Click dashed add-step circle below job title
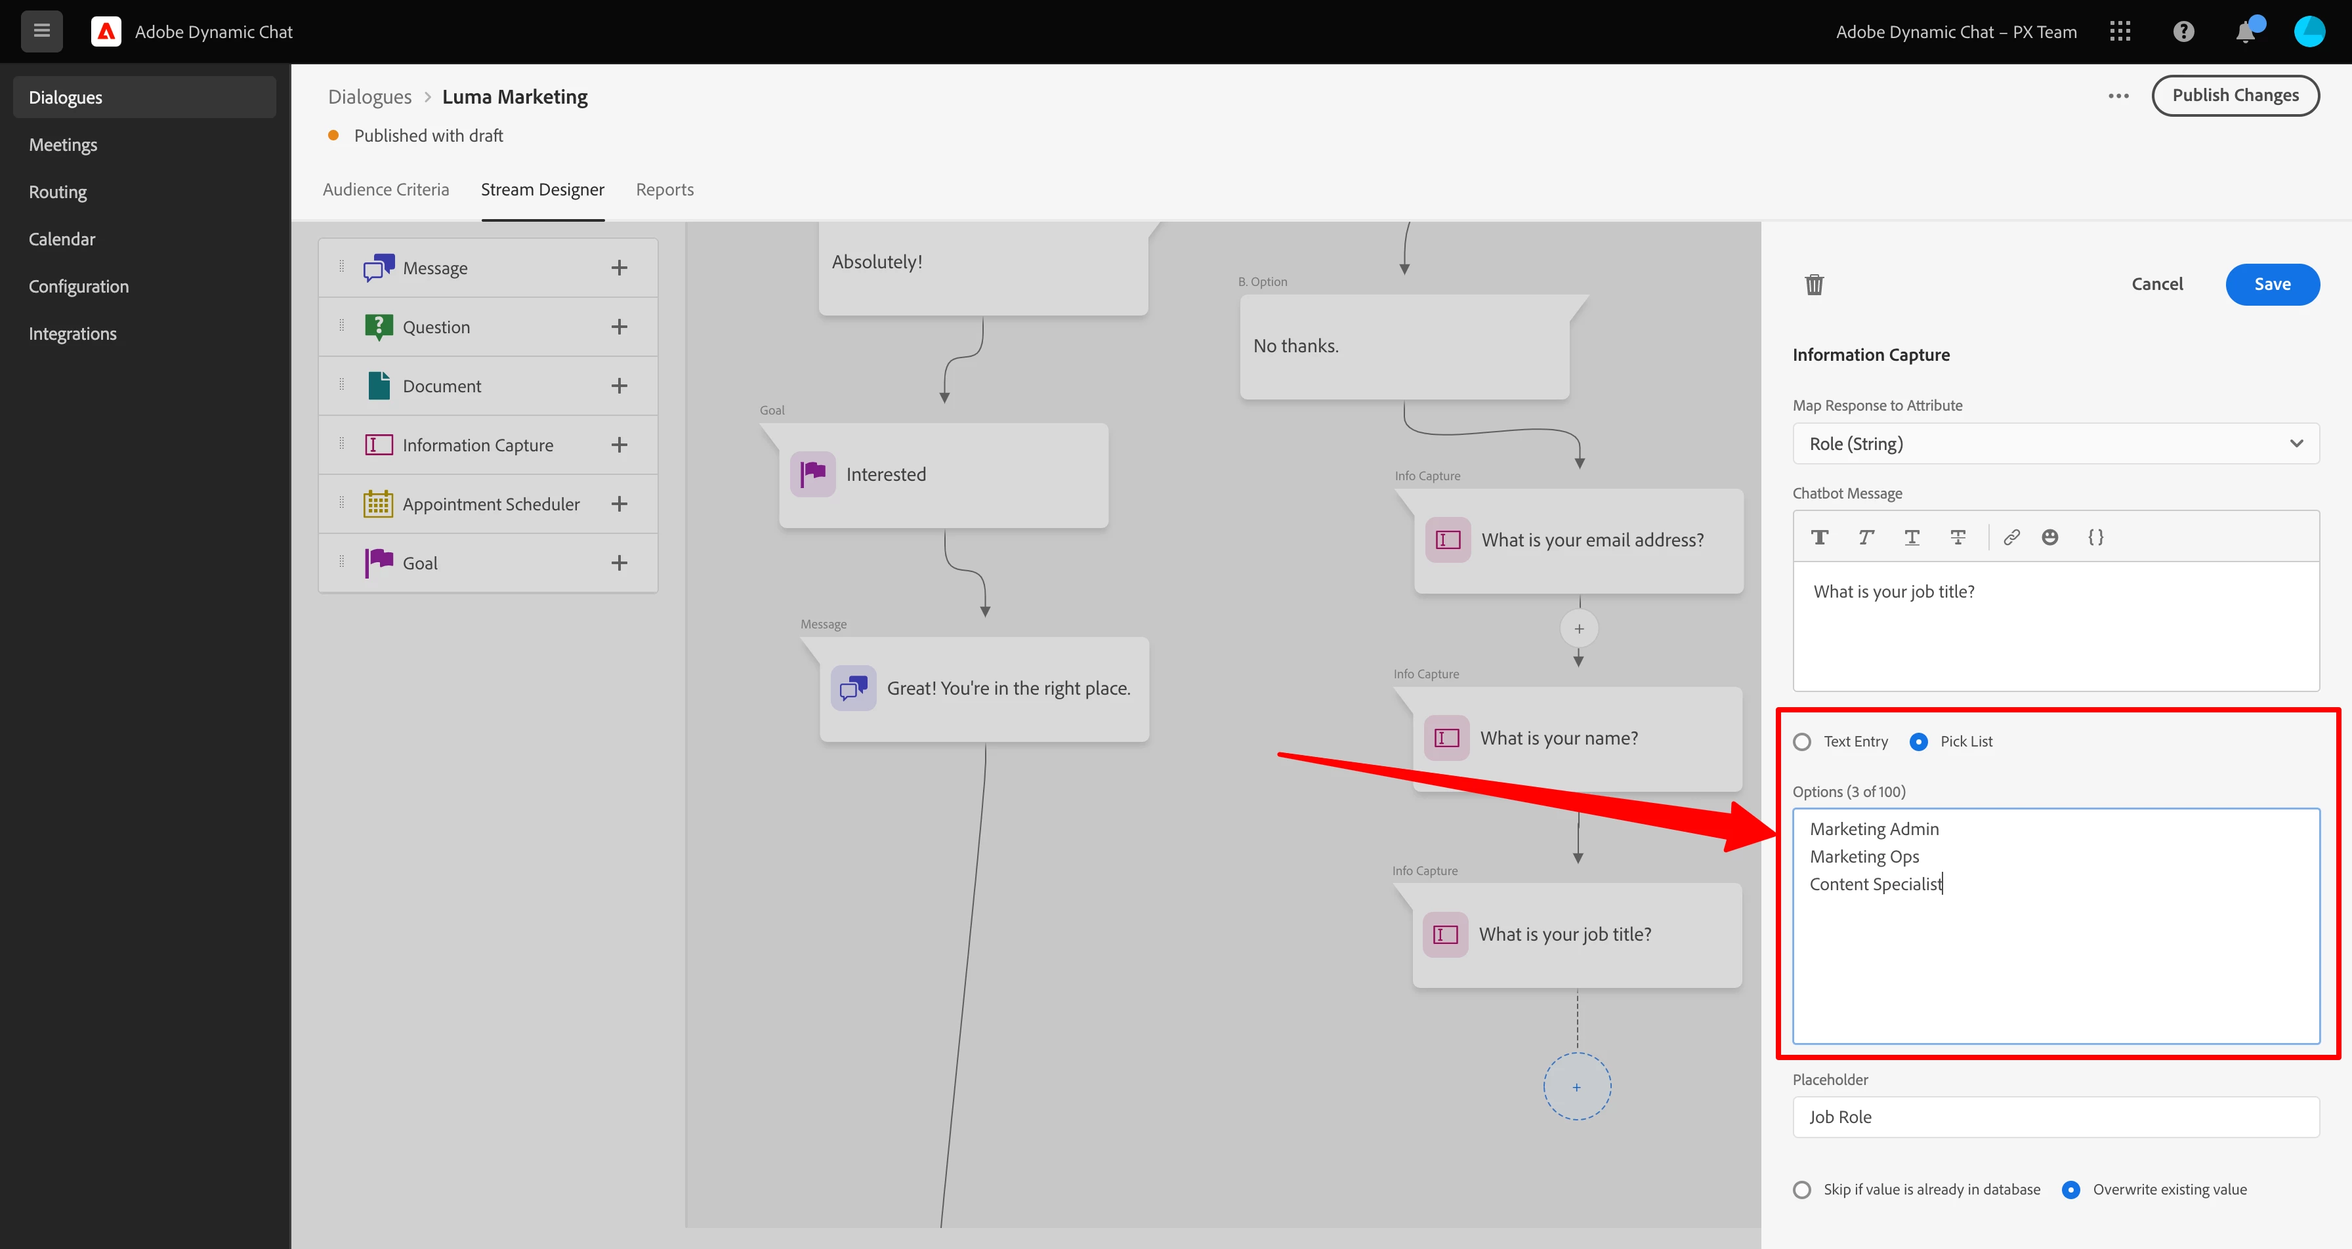This screenshot has width=2352, height=1249. point(1577,1086)
